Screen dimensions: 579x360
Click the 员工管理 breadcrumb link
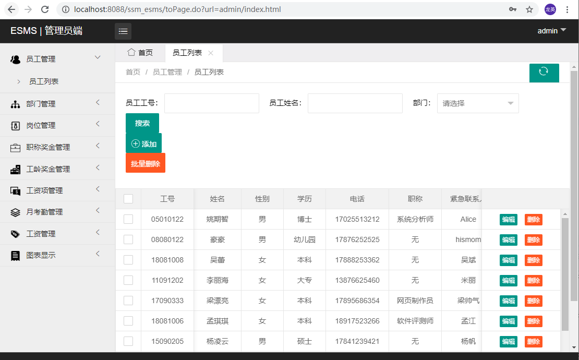pos(167,73)
